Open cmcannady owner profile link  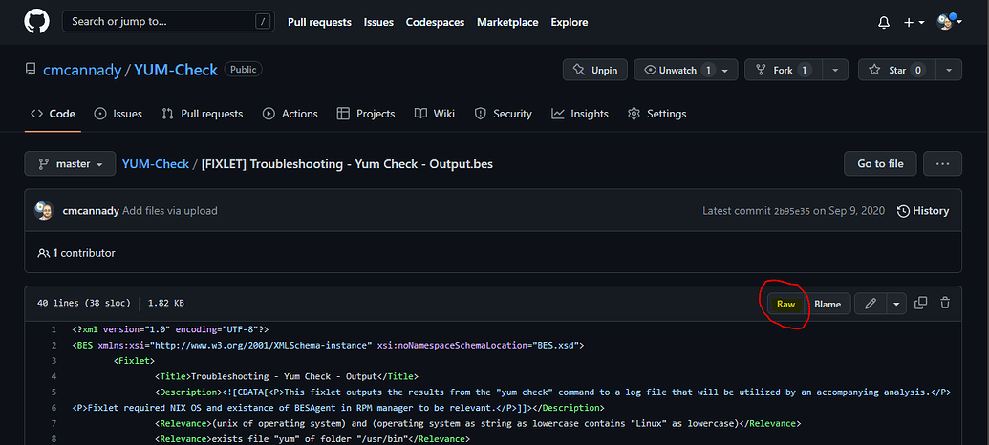82,70
